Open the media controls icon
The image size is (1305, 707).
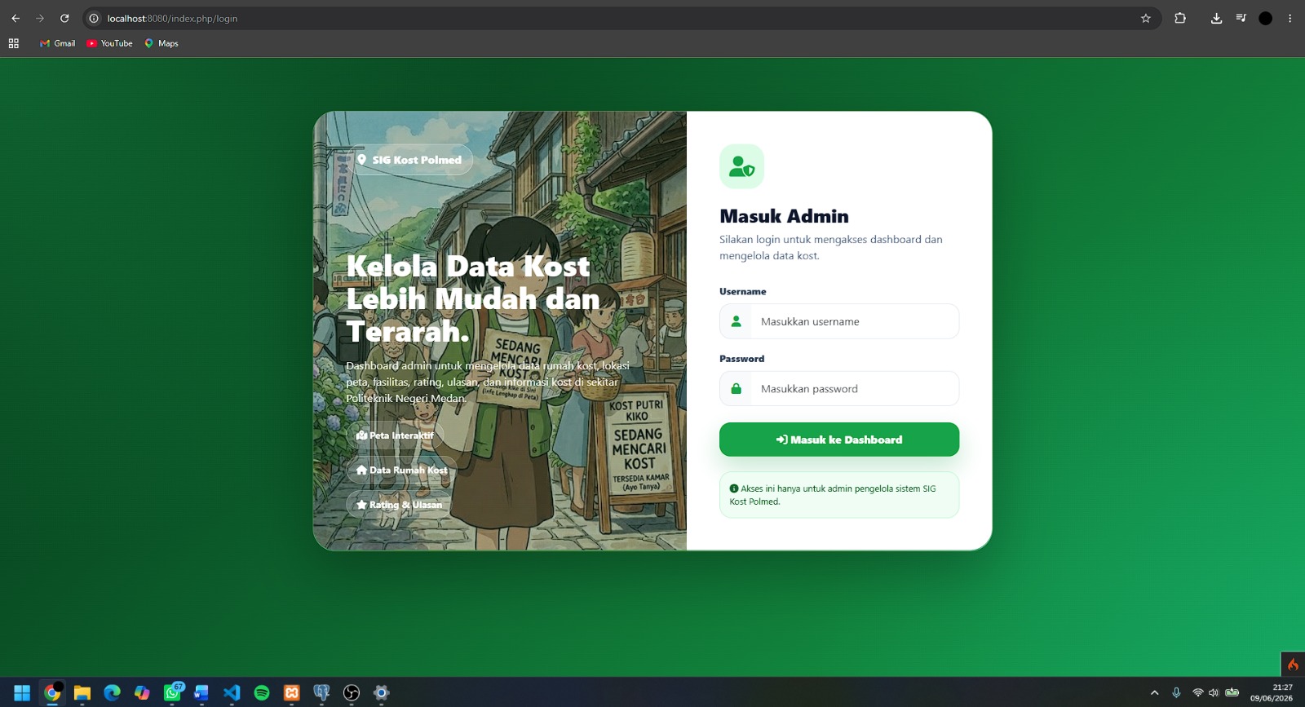[1241, 18]
